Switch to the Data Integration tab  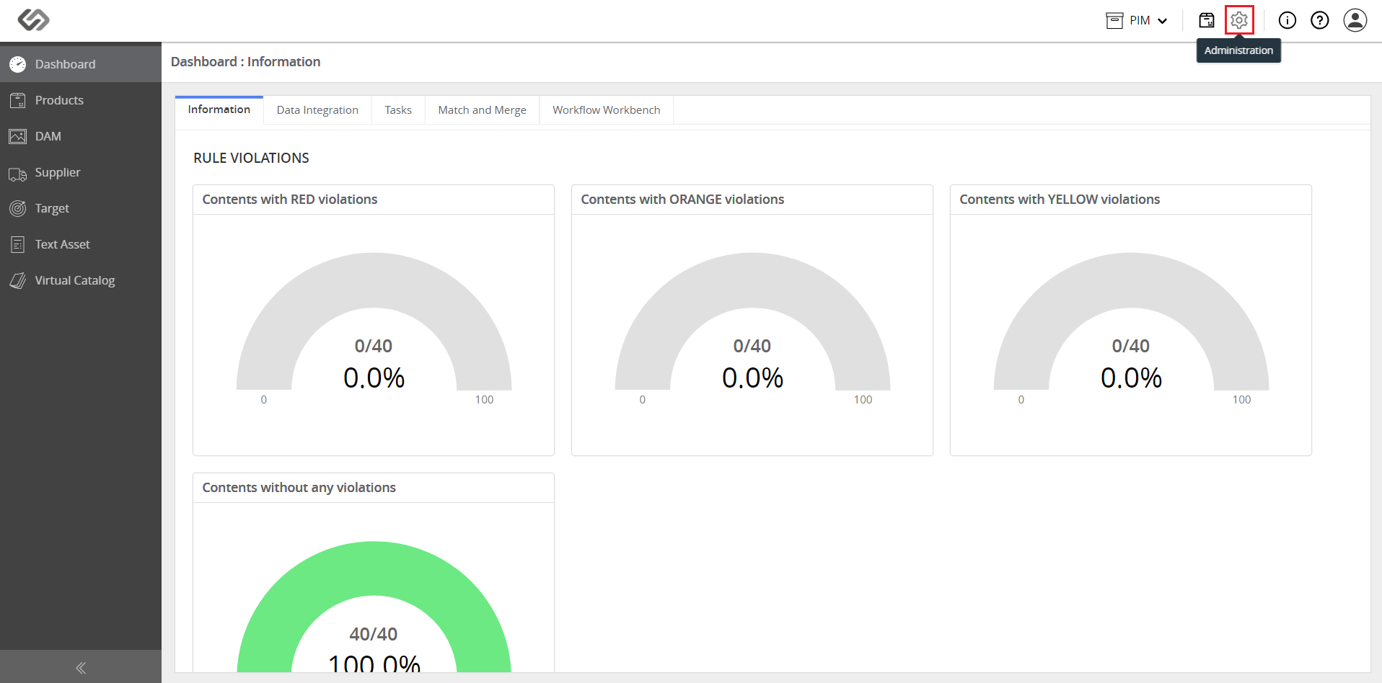(317, 110)
